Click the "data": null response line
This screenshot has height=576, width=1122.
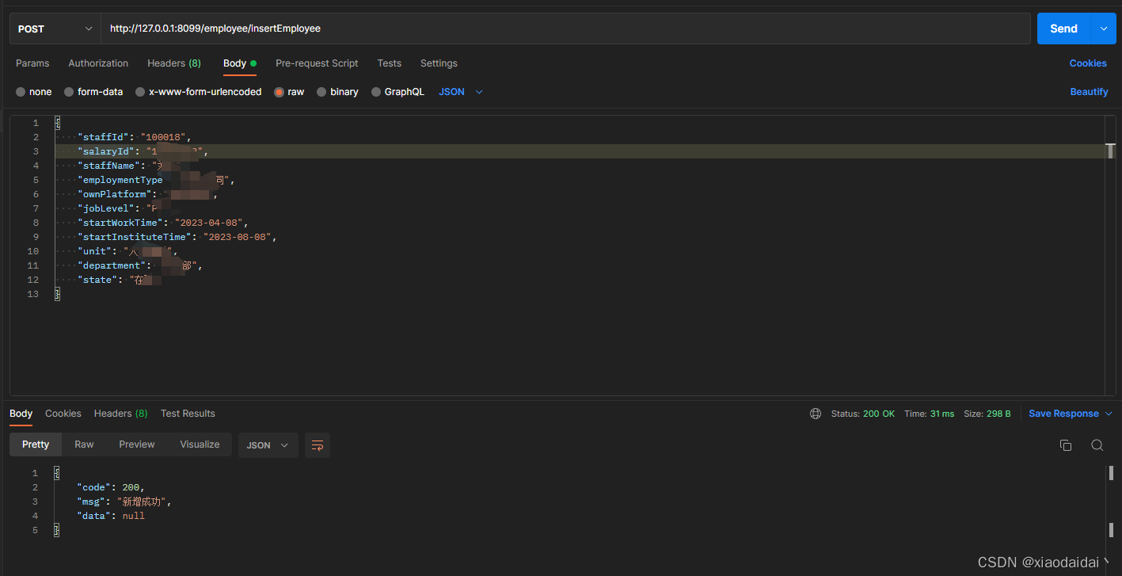pyautogui.click(x=111, y=516)
